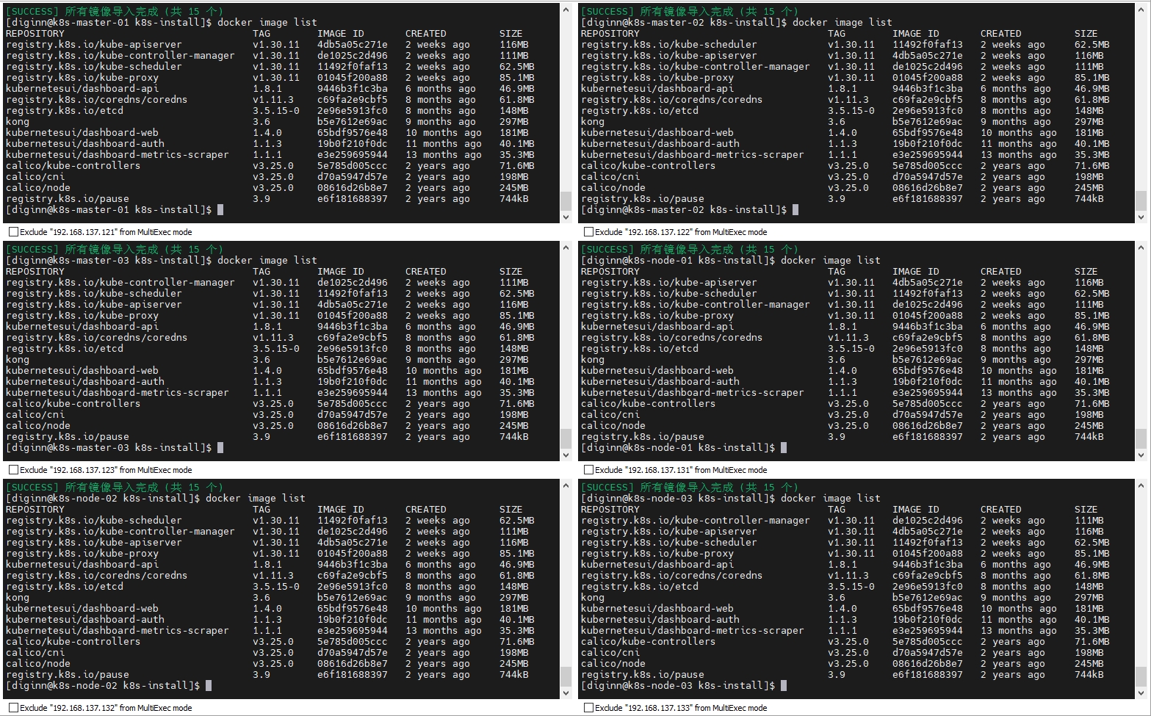The height and width of the screenshot is (716, 1151).
Task: Hit scroll-up arrow in k8s-master-03 terminal
Action: coord(566,247)
